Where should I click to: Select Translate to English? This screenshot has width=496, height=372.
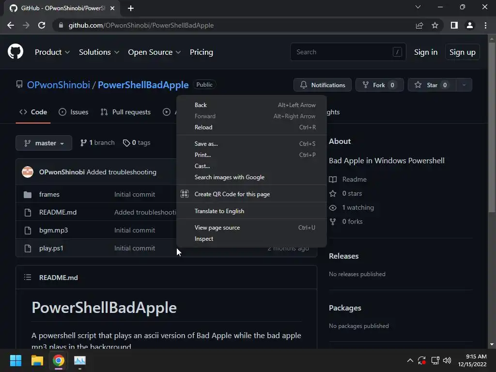[x=251, y=211]
